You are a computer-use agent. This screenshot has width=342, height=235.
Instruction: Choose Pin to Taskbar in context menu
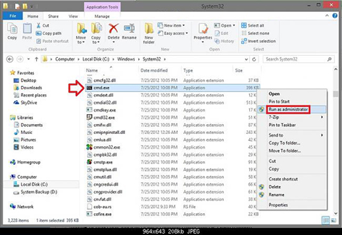tap(282, 125)
